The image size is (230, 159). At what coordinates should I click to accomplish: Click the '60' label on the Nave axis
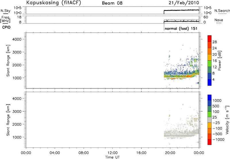click(206, 17)
